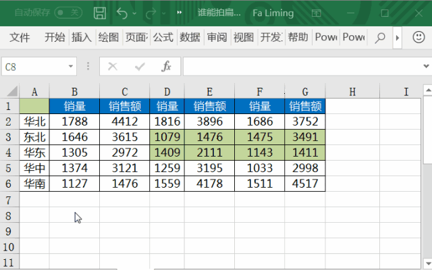Screen dimensions: 432x270
Task: Select green cell with value 3491
Action: pyautogui.click(x=305, y=137)
